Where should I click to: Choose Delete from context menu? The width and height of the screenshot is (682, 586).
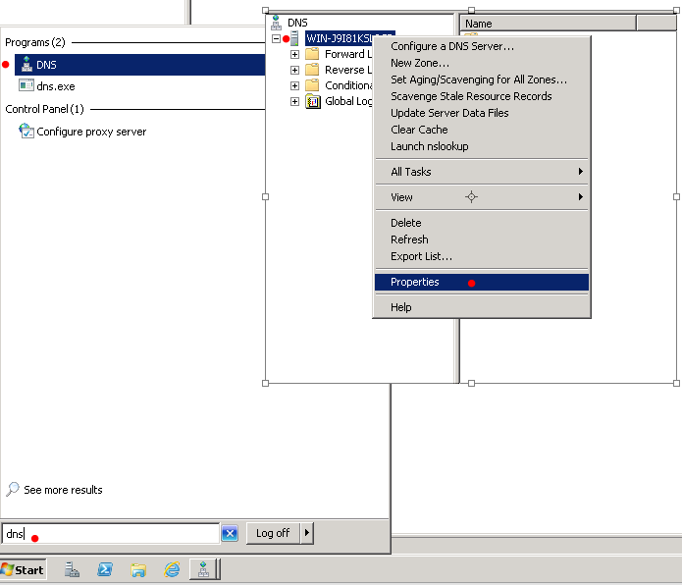coord(482,223)
